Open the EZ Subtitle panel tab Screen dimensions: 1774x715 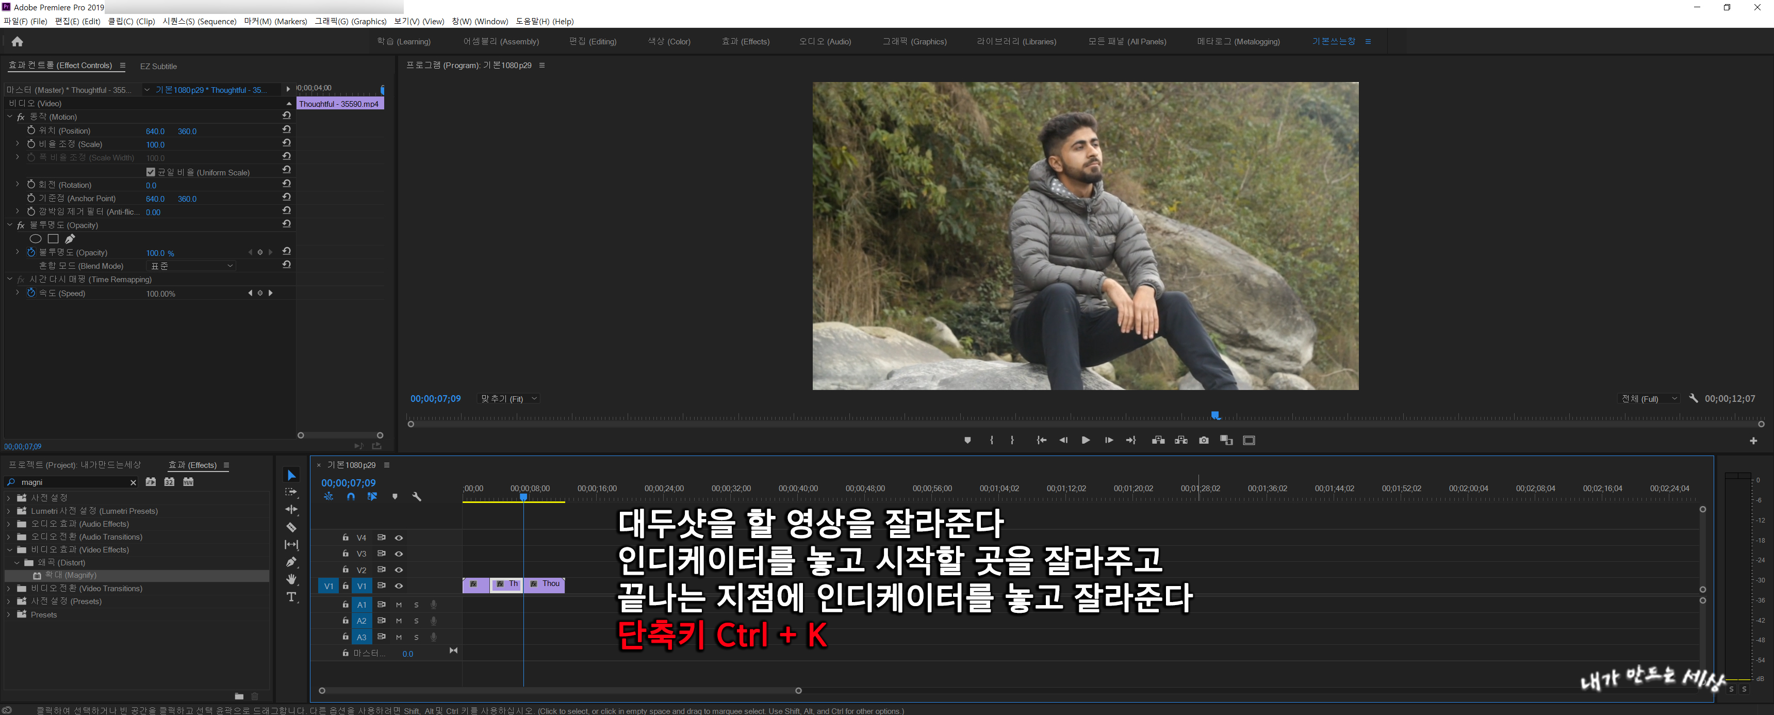pos(158,66)
